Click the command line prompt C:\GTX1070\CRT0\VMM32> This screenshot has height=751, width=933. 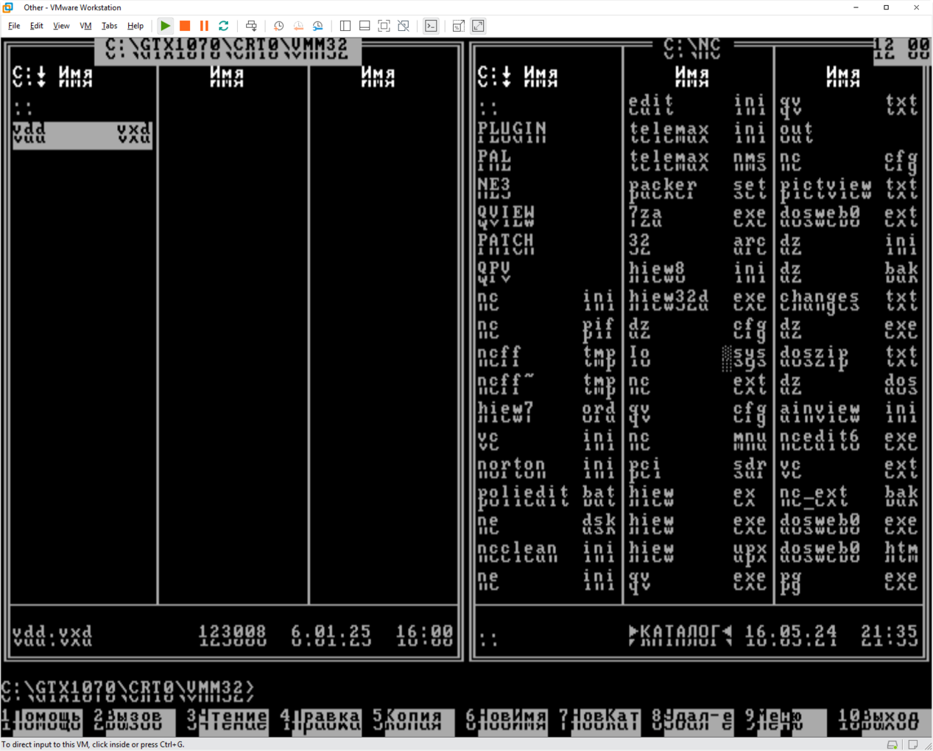tap(128, 690)
